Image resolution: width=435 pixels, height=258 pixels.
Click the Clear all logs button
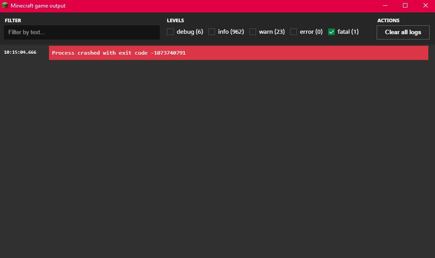(403, 32)
